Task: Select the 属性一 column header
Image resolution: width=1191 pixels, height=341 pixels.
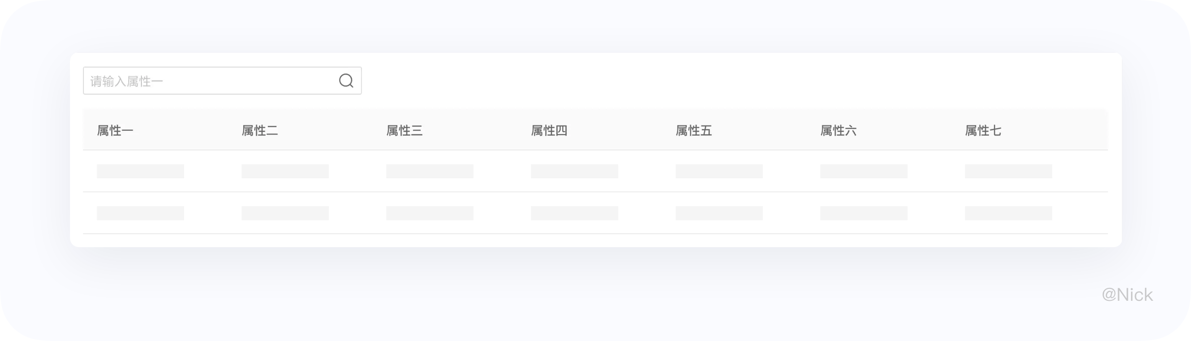Action: coord(115,131)
